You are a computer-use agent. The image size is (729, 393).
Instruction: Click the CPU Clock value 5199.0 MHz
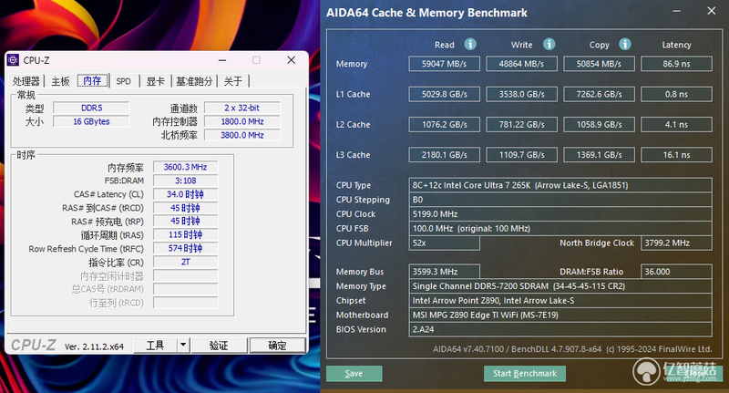pyautogui.click(x=560, y=214)
